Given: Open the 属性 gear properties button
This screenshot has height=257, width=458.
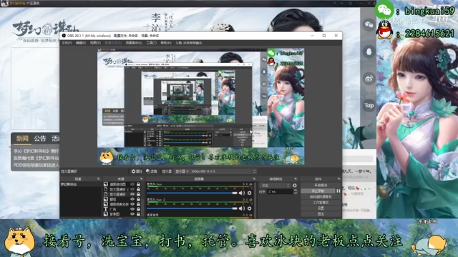Looking at the screenshot, I should tap(137, 171).
